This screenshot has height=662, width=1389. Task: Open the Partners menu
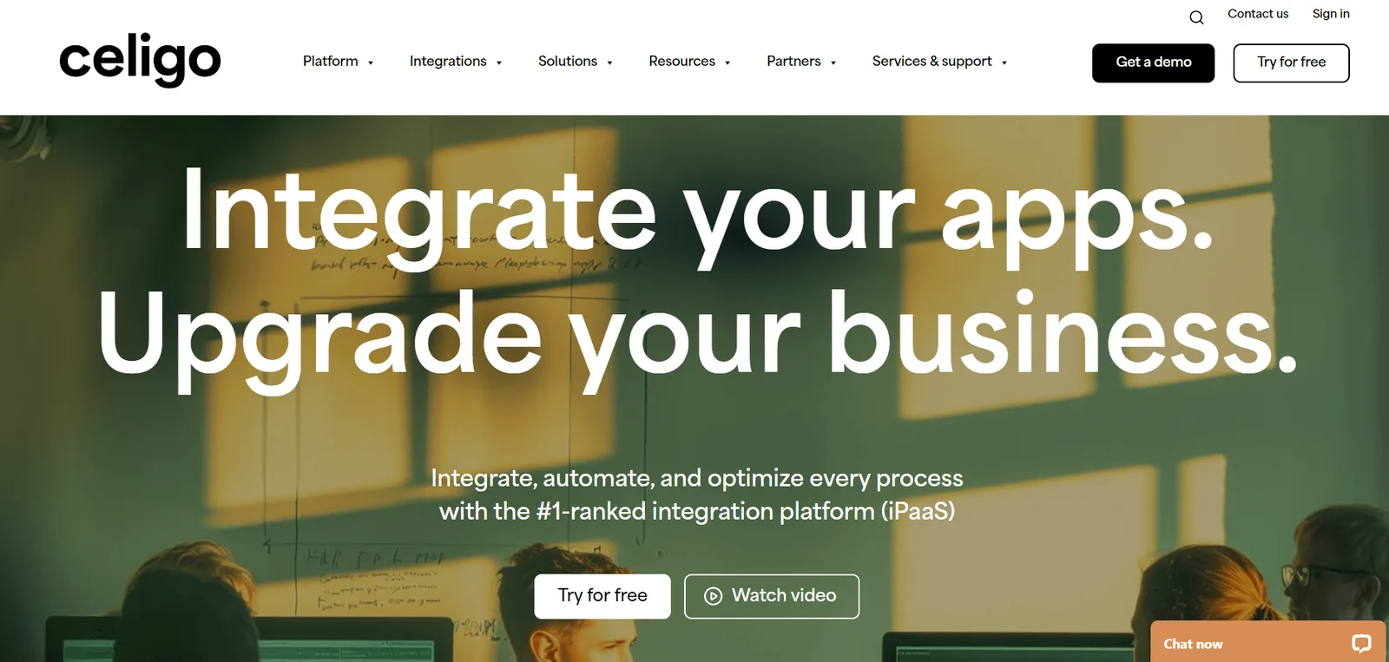click(793, 62)
